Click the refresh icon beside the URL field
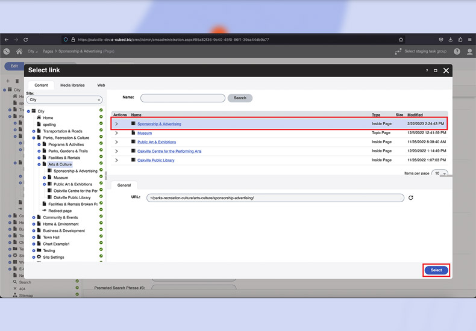 pyautogui.click(x=411, y=197)
